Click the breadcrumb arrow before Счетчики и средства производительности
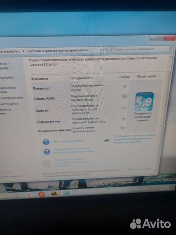This screenshot has width=176, height=235. pyautogui.click(x=23, y=51)
